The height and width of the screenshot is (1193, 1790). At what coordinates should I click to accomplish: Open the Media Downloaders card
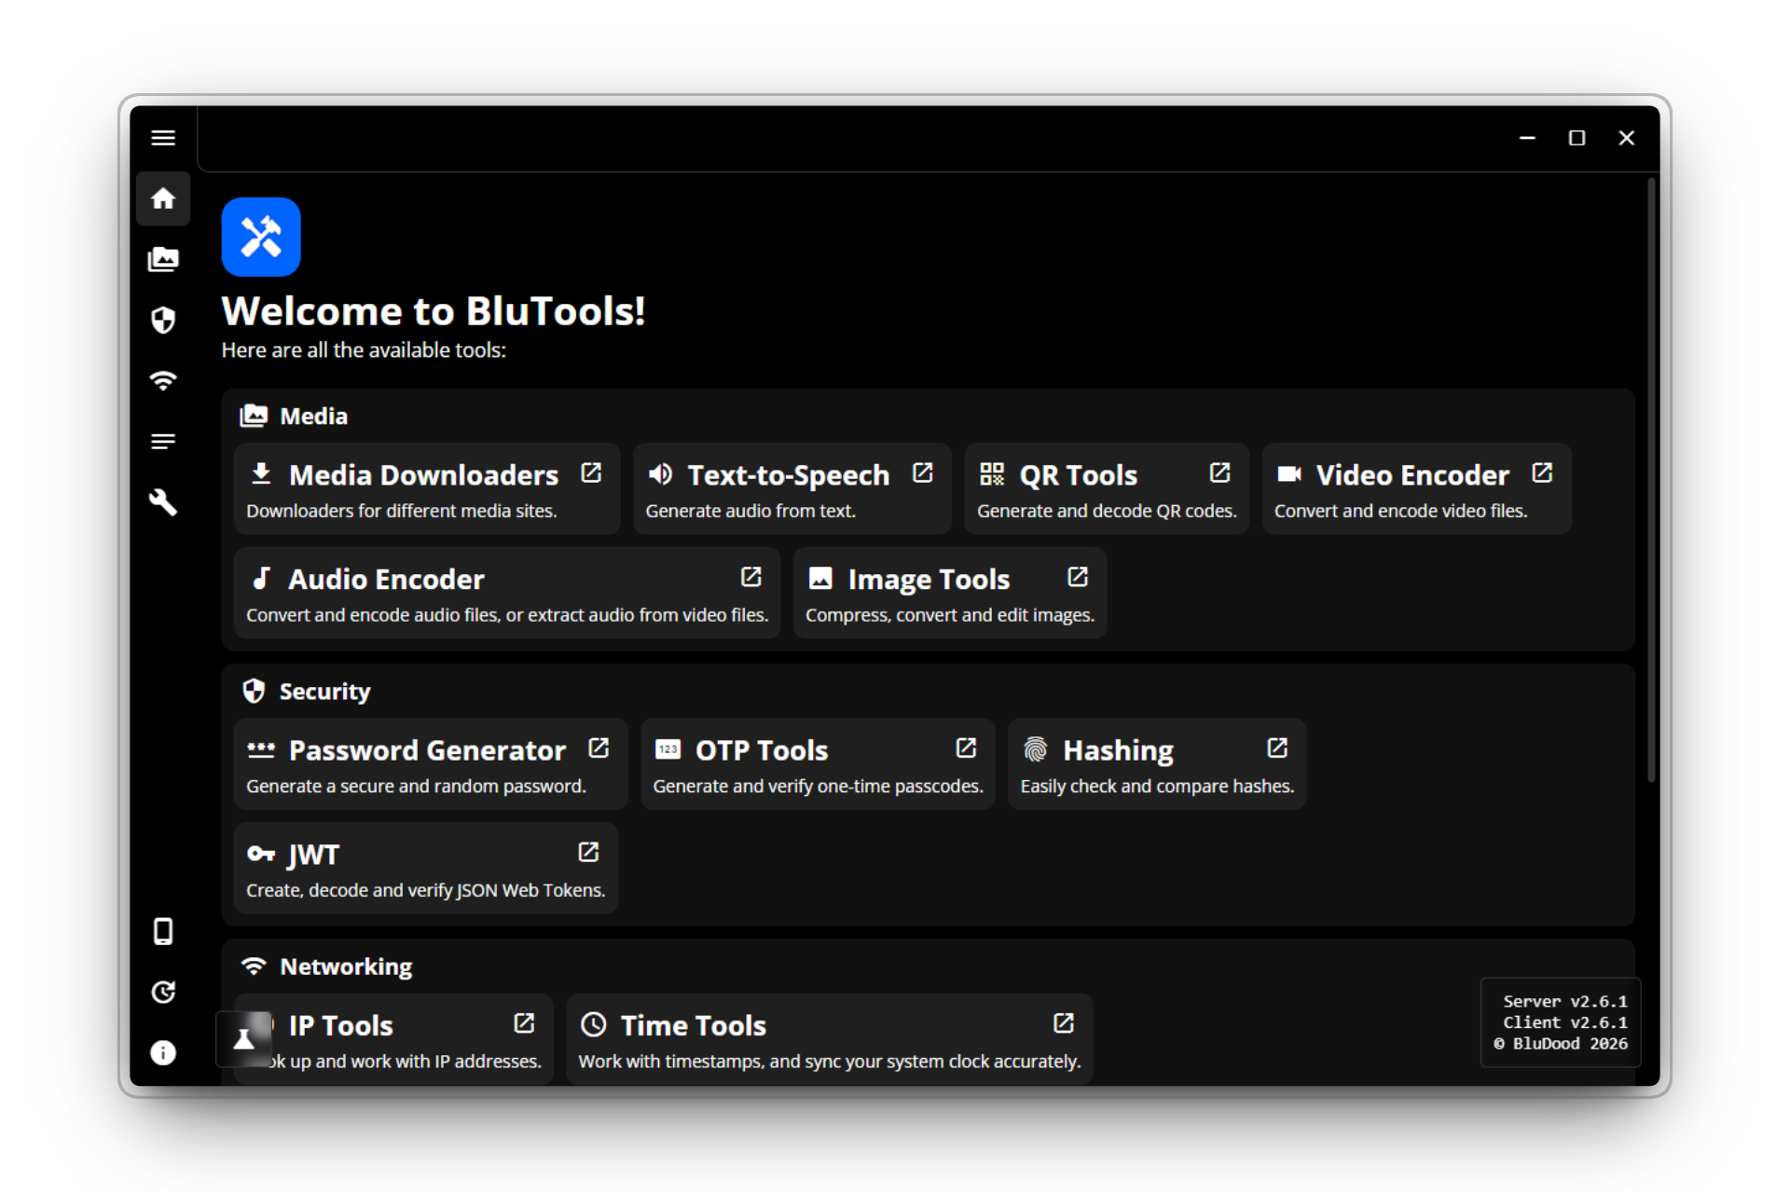pyautogui.click(x=427, y=489)
